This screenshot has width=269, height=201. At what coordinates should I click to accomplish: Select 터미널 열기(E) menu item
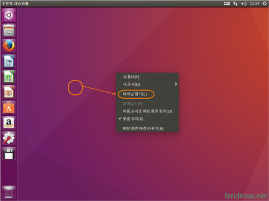pos(147,94)
